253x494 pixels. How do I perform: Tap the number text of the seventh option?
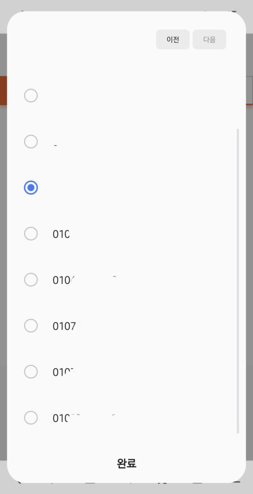pyautogui.click(x=63, y=372)
